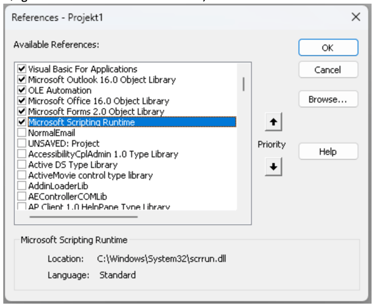This screenshot has width=374, height=304.
Task: Click OK to confirm references
Action: (327, 48)
